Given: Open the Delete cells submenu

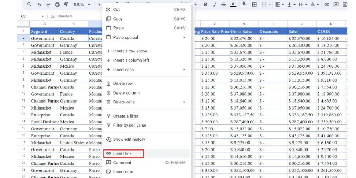Looking at the screenshot, I should coord(146,102).
